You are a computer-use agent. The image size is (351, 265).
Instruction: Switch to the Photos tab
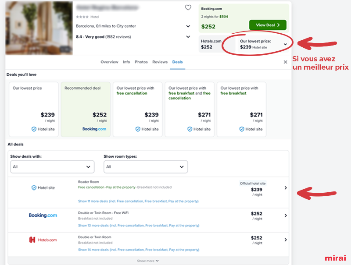141,62
